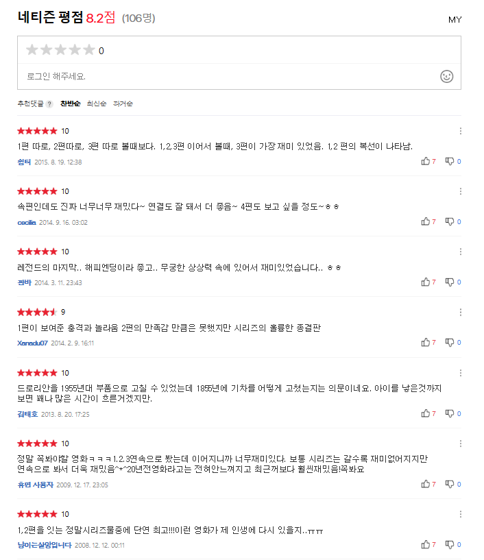Open the three-dot menu on Xanadu07's review
The height and width of the screenshot is (560, 484).
coord(461,312)
